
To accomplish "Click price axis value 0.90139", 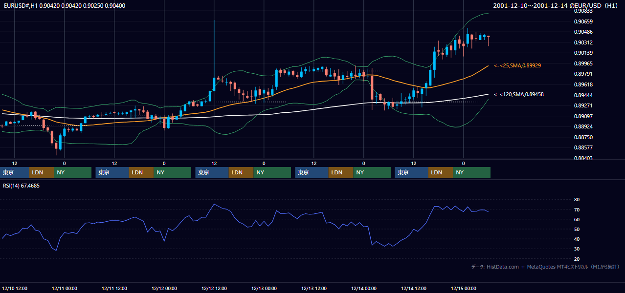I will [x=583, y=53].
